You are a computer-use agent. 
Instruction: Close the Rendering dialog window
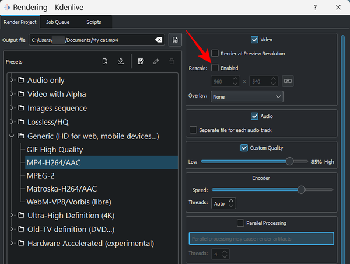[x=338, y=8]
